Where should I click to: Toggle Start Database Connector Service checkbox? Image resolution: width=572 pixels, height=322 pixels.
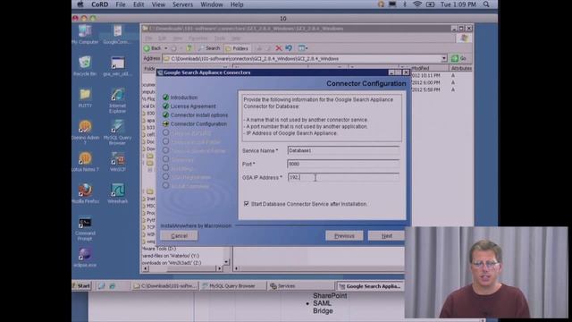(247, 204)
